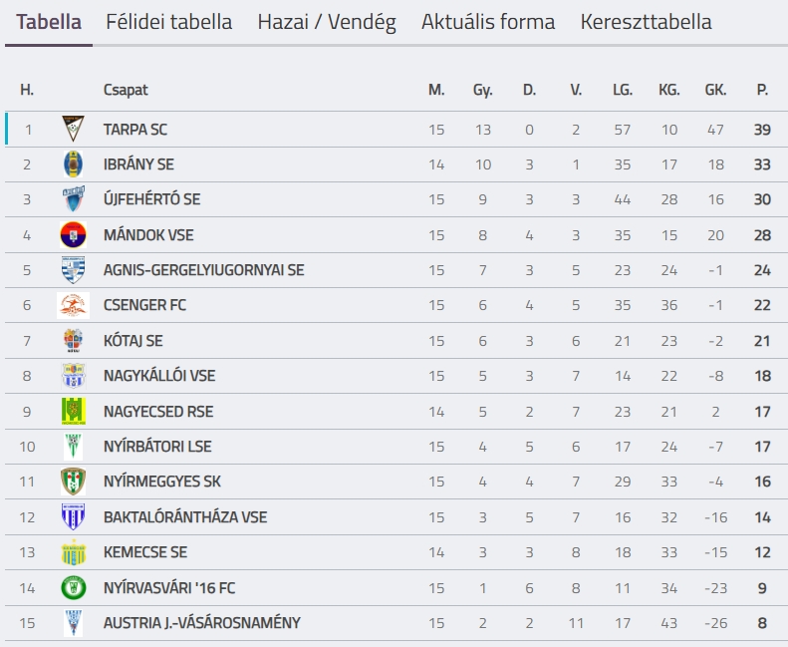
Task: Select the Nagyecsed RSE green-yellow badge
Action: (73, 411)
